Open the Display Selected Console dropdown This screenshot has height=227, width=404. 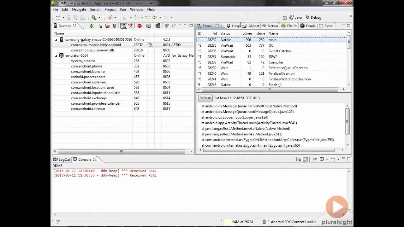[327, 160]
